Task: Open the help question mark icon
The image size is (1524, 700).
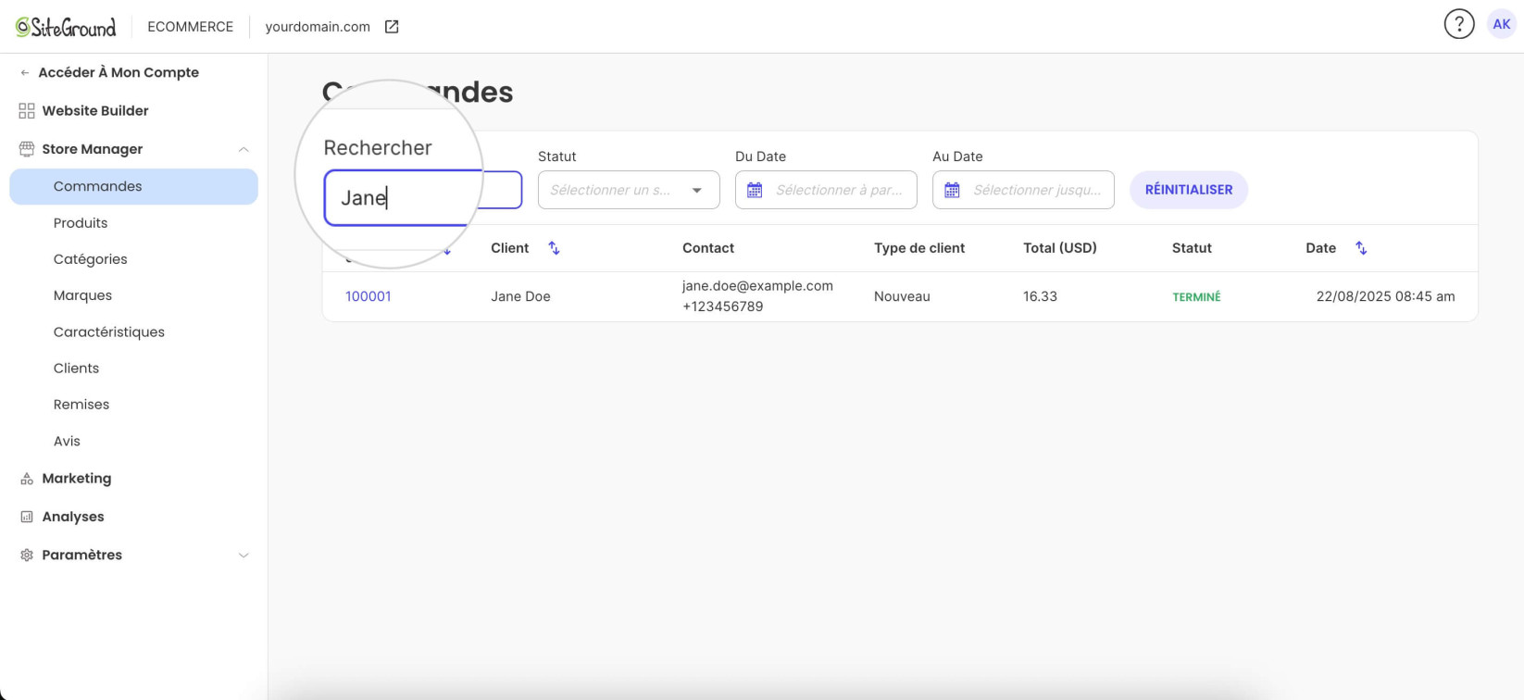Action: 1459,25
